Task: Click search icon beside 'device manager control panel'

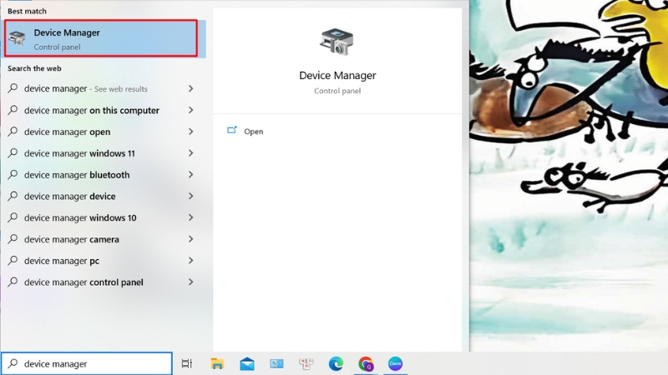Action: tap(13, 282)
